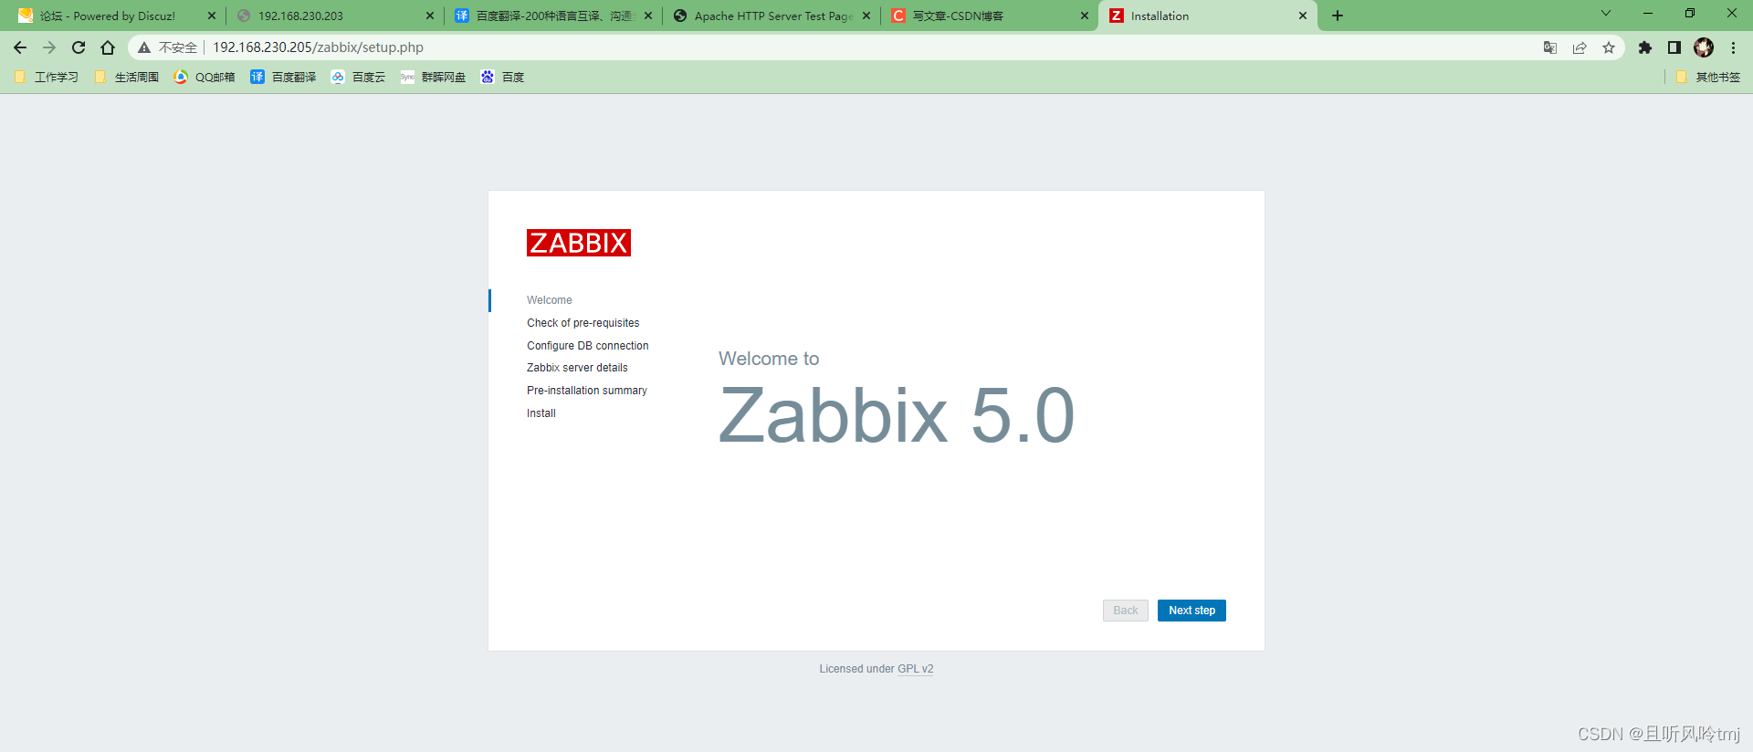Click the Back button
This screenshot has width=1753, height=752.
(1126, 611)
